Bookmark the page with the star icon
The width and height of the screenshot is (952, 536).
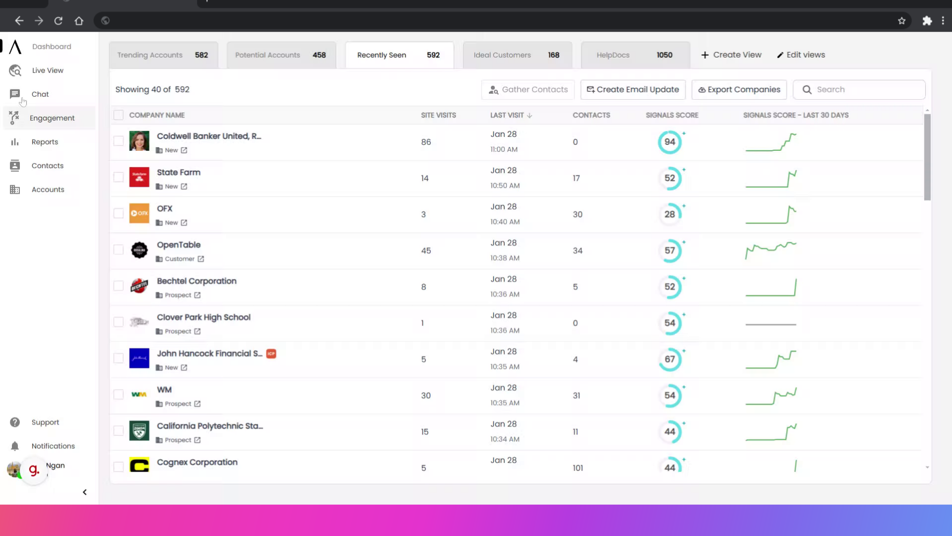coord(901,21)
